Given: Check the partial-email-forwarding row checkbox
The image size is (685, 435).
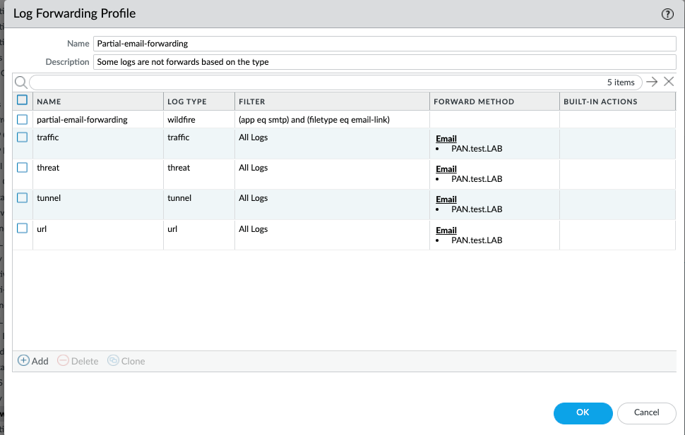Looking at the screenshot, I should (x=22, y=119).
